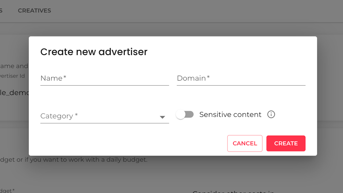The image size is (343, 193).
Task: Click the 'Consider other costs in' text
Action: click(x=233, y=192)
